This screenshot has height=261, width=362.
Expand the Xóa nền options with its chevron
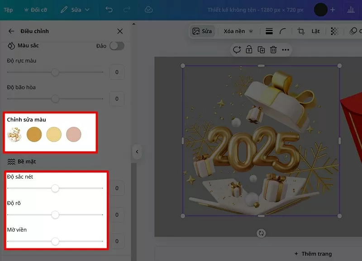point(250,31)
